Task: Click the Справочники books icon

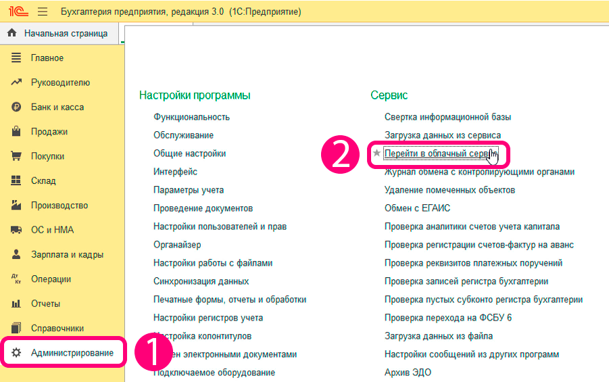Action: (x=16, y=329)
